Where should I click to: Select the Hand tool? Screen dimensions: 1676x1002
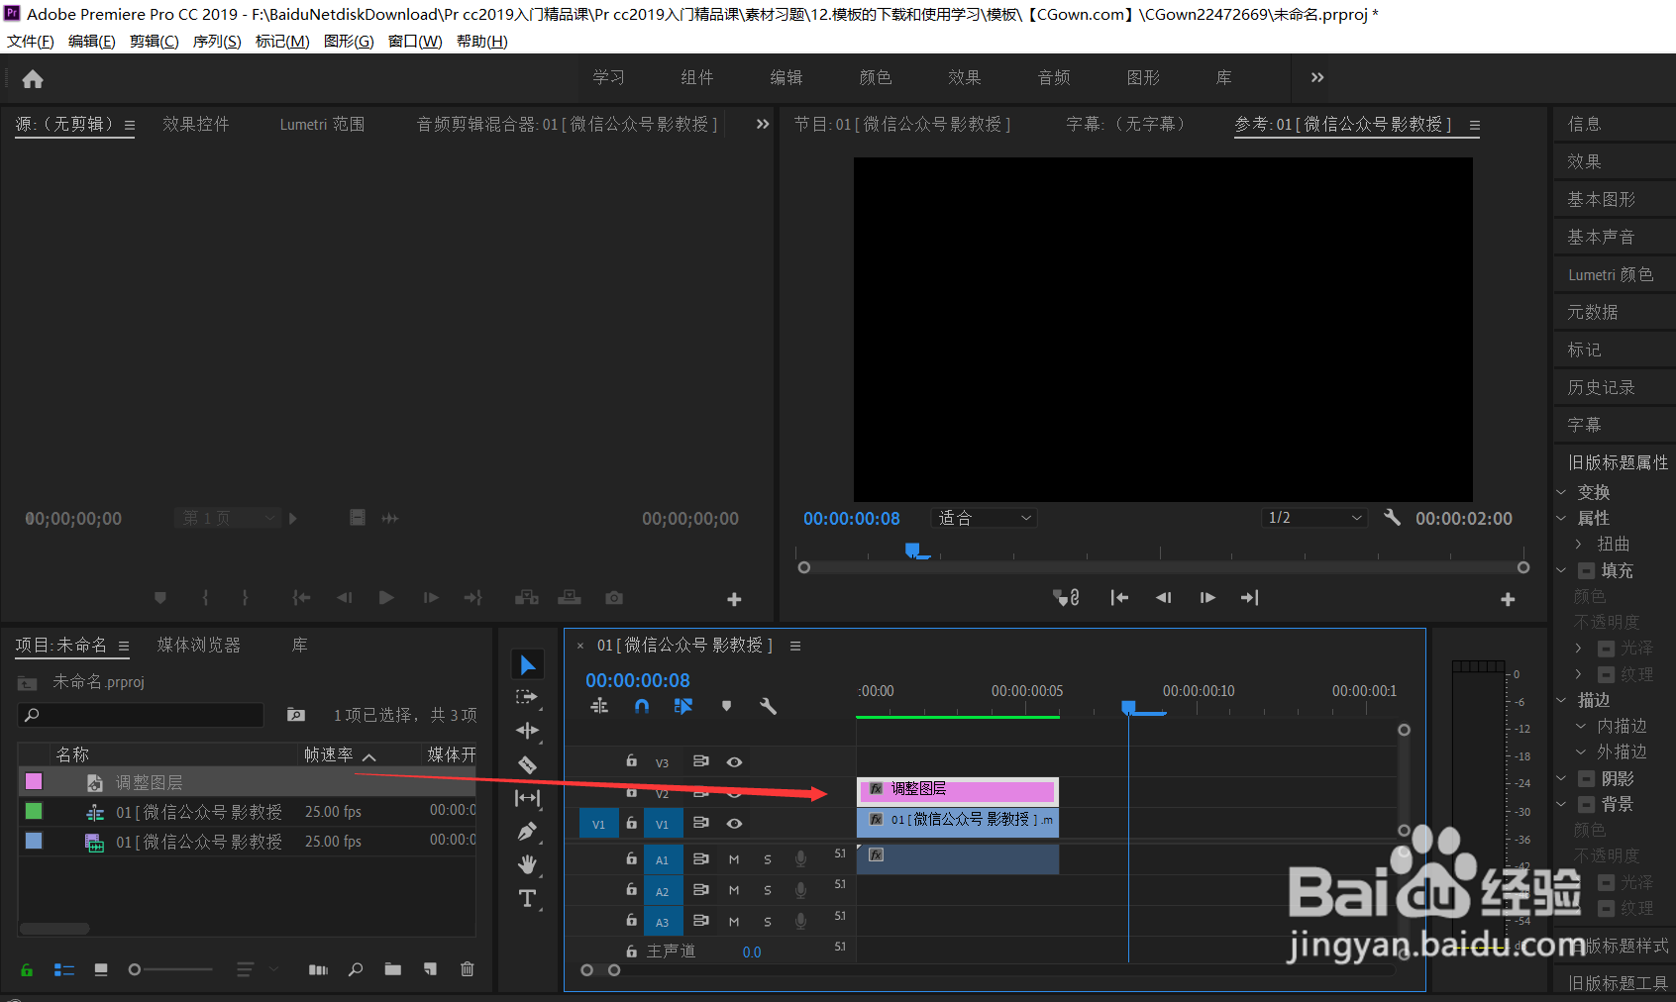point(527,864)
